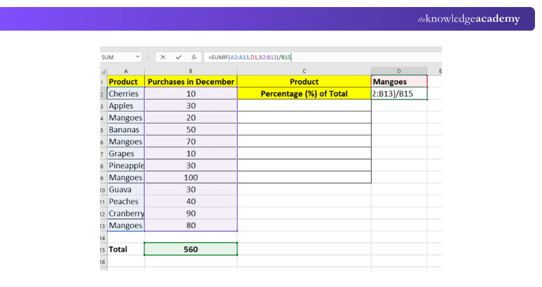This screenshot has width=542, height=287.
Task: Click the Purchases in December header cell
Action: [191, 82]
